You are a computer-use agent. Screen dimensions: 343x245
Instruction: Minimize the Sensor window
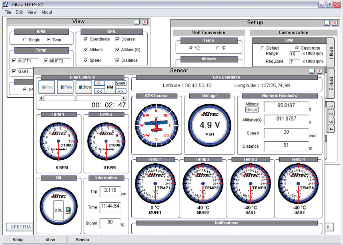point(311,70)
